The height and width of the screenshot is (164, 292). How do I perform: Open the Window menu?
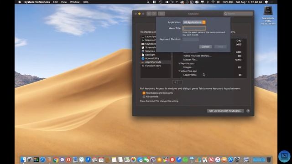click(x=75, y=2)
